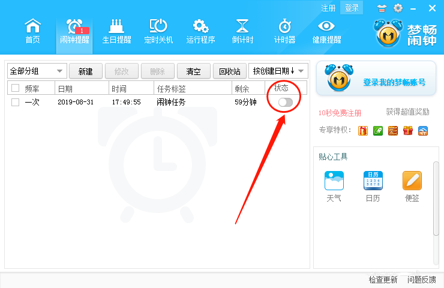Click the 10秒免费注册 link
This screenshot has height=288, width=444.
click(340, 113)
